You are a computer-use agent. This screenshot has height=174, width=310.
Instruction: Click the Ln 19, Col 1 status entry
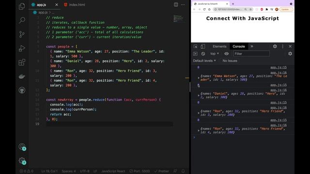49,171
